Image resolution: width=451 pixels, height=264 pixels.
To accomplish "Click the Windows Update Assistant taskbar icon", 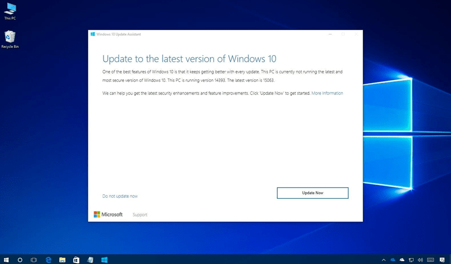I will (x=104, y=260).
